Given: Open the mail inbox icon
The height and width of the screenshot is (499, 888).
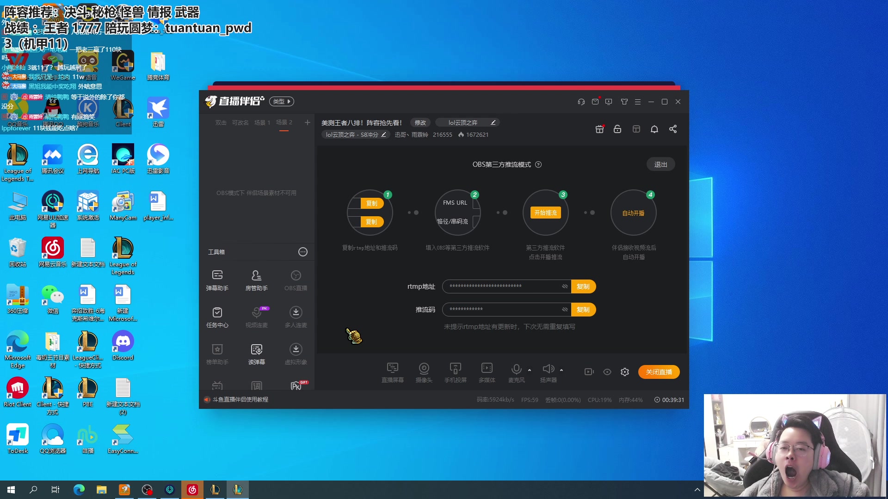Looking at the screenshot, I should coord(595,102).
